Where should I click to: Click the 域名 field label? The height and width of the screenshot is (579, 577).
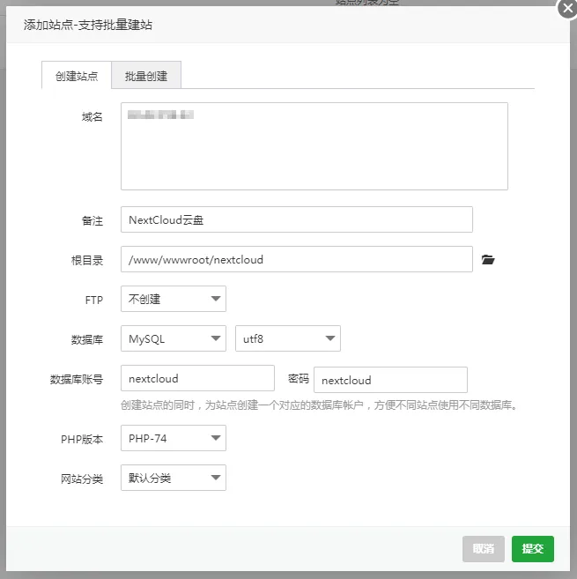pos(92,117)
